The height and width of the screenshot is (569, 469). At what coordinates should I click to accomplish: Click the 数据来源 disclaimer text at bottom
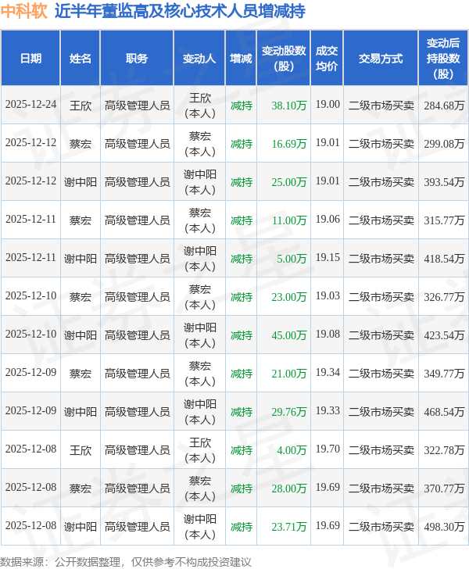tap(126, 562)
